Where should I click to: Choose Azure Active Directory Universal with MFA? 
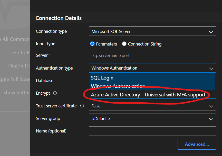152,95
